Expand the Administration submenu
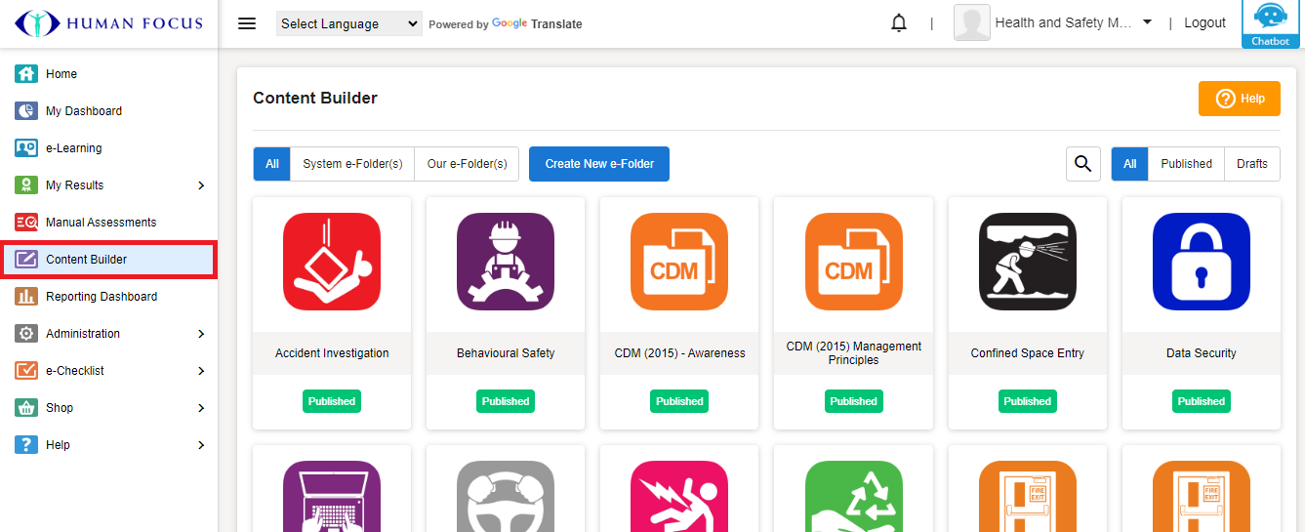Viewport: 1305px width, 532px height. (201, 334)
